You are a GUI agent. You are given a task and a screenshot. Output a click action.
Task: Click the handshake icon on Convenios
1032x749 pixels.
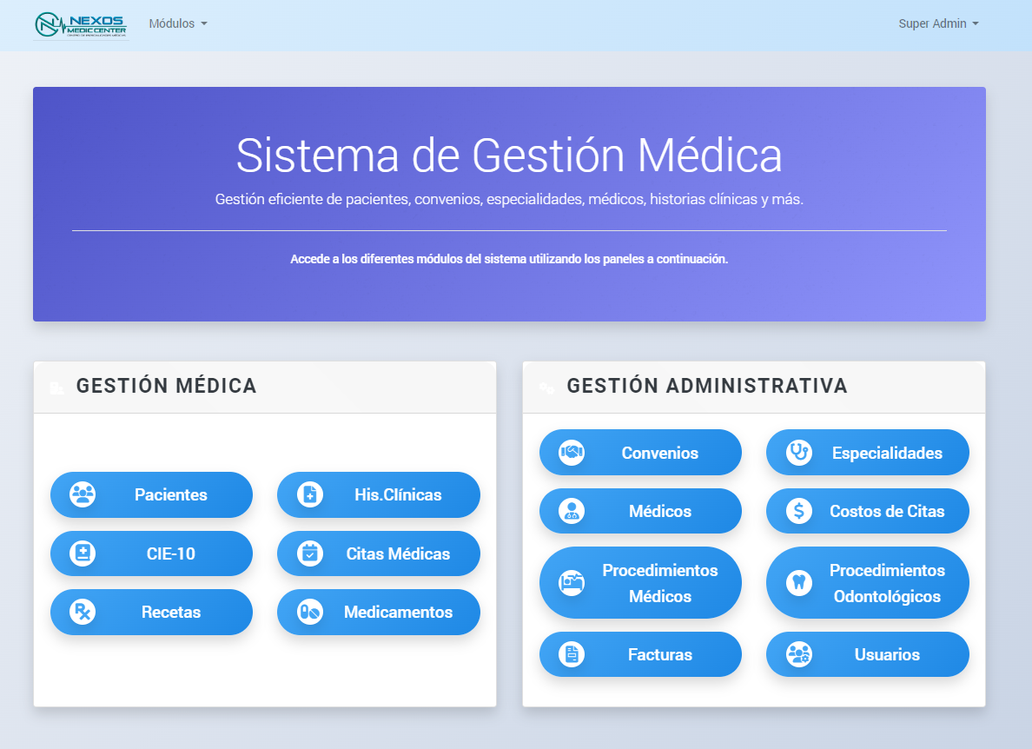pos(572,452)
